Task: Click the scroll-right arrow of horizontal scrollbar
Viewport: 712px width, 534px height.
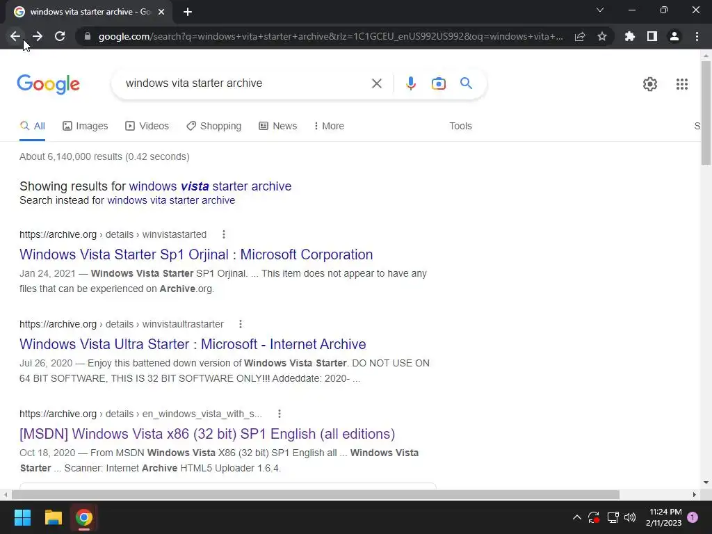Action: coord(695,494)
